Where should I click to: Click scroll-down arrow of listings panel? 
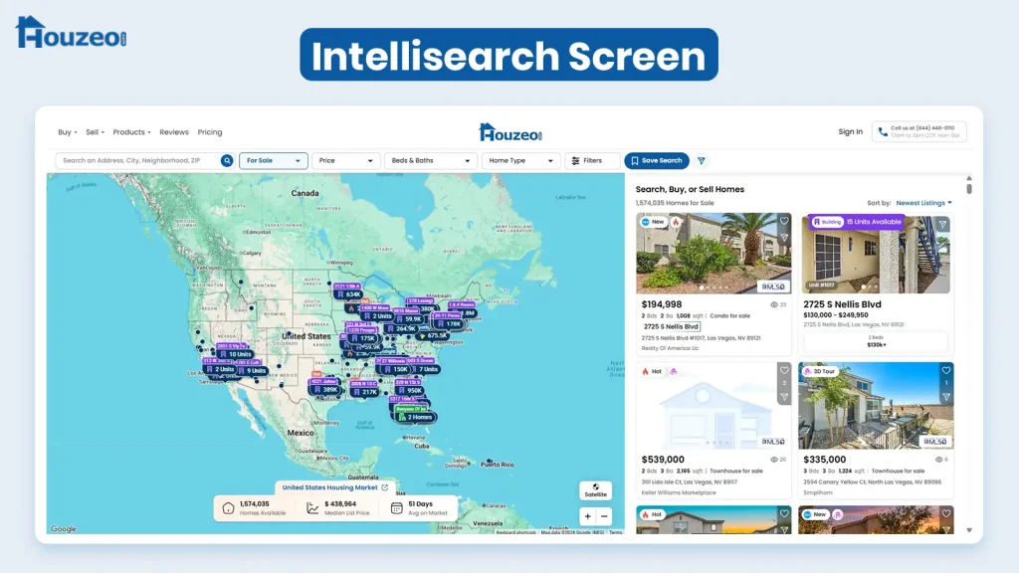coord(969,530)
